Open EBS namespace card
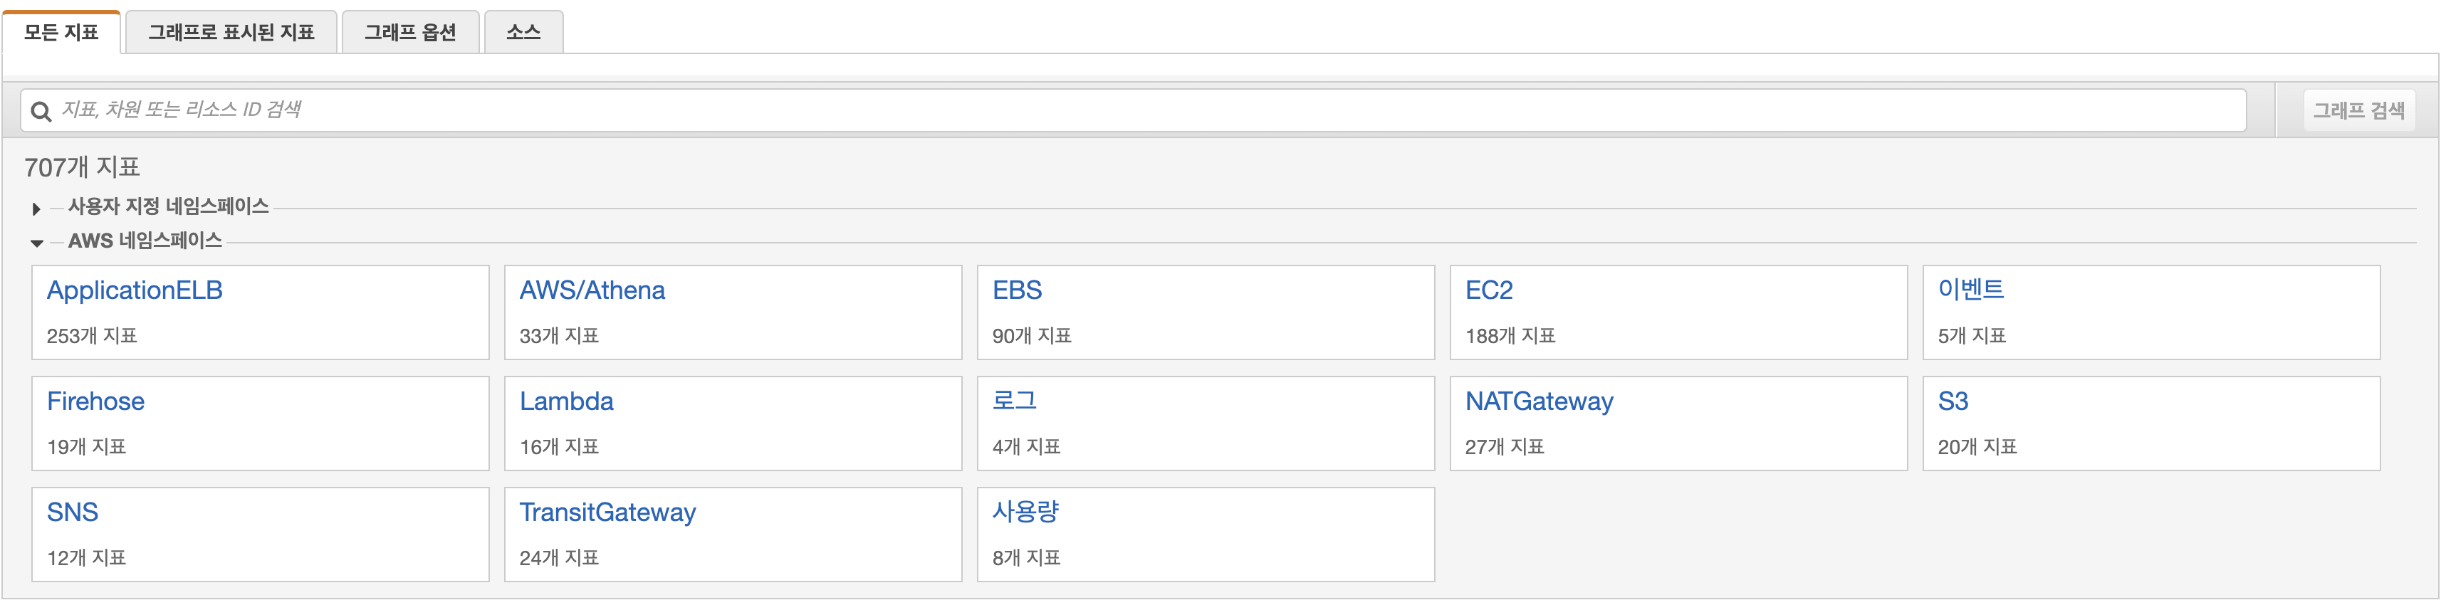The image size is (2441, 605). 1206,312
